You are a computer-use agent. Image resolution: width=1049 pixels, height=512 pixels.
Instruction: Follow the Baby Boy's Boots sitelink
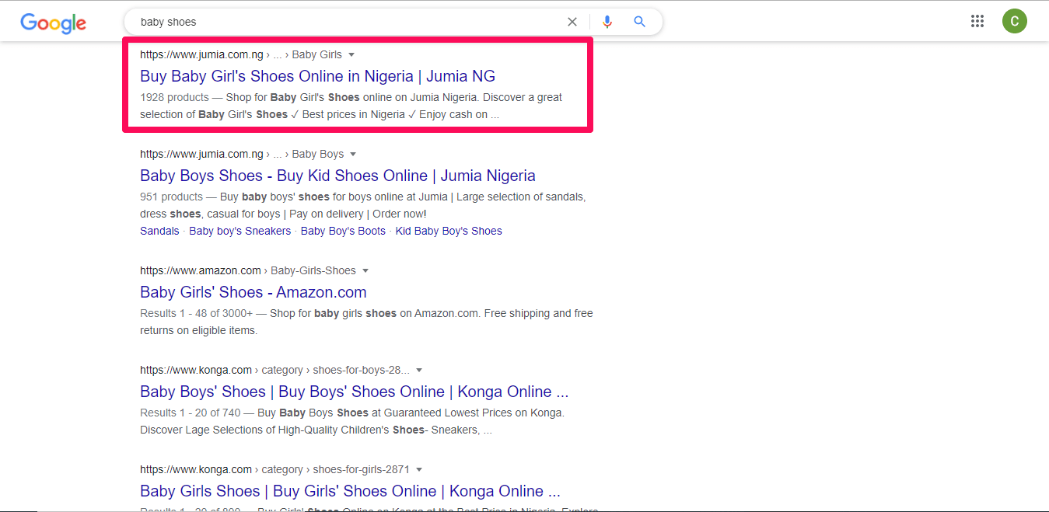click(343, 231)
